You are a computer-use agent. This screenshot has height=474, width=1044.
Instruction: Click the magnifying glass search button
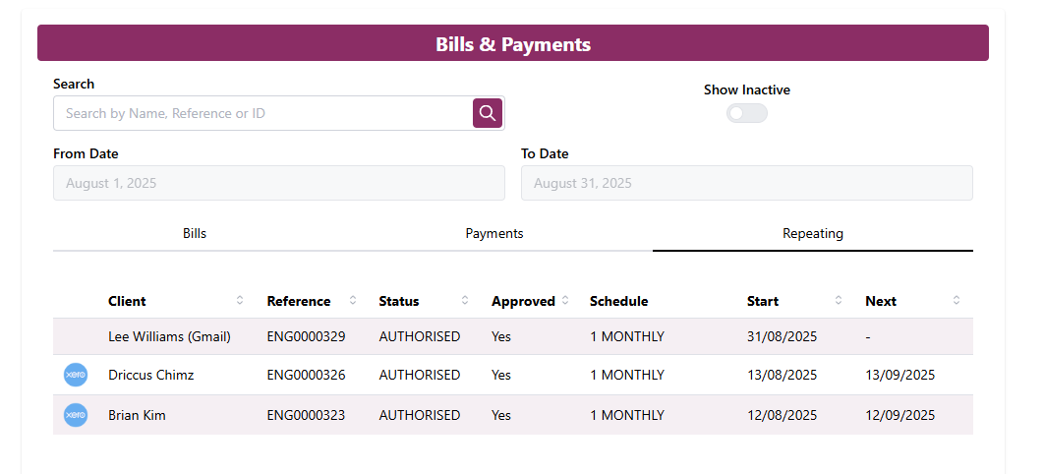[488, 113]
